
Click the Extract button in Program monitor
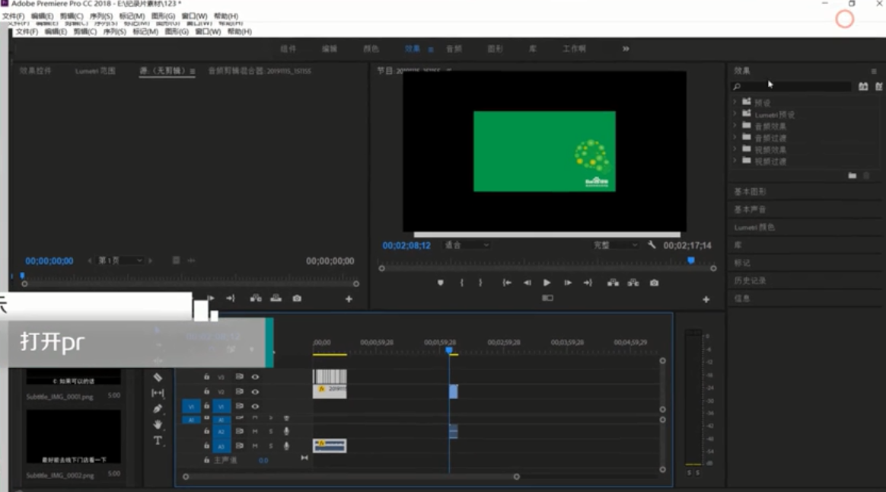(633, 283)
